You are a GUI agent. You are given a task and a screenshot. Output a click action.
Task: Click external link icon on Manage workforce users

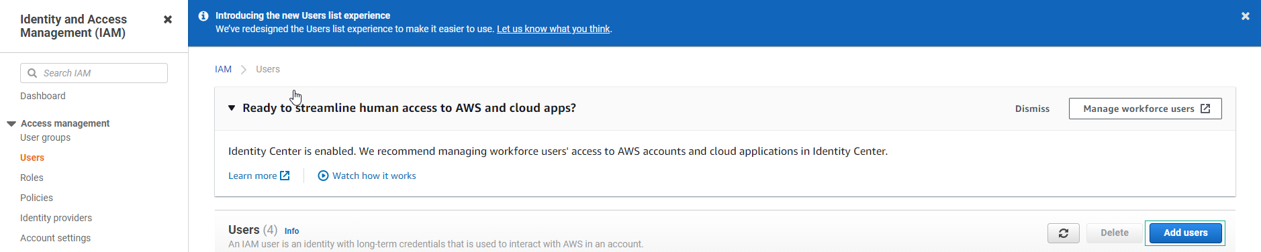tap(1205, 109)
